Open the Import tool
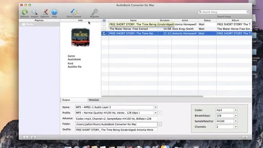263x148 pixels. 35,12
